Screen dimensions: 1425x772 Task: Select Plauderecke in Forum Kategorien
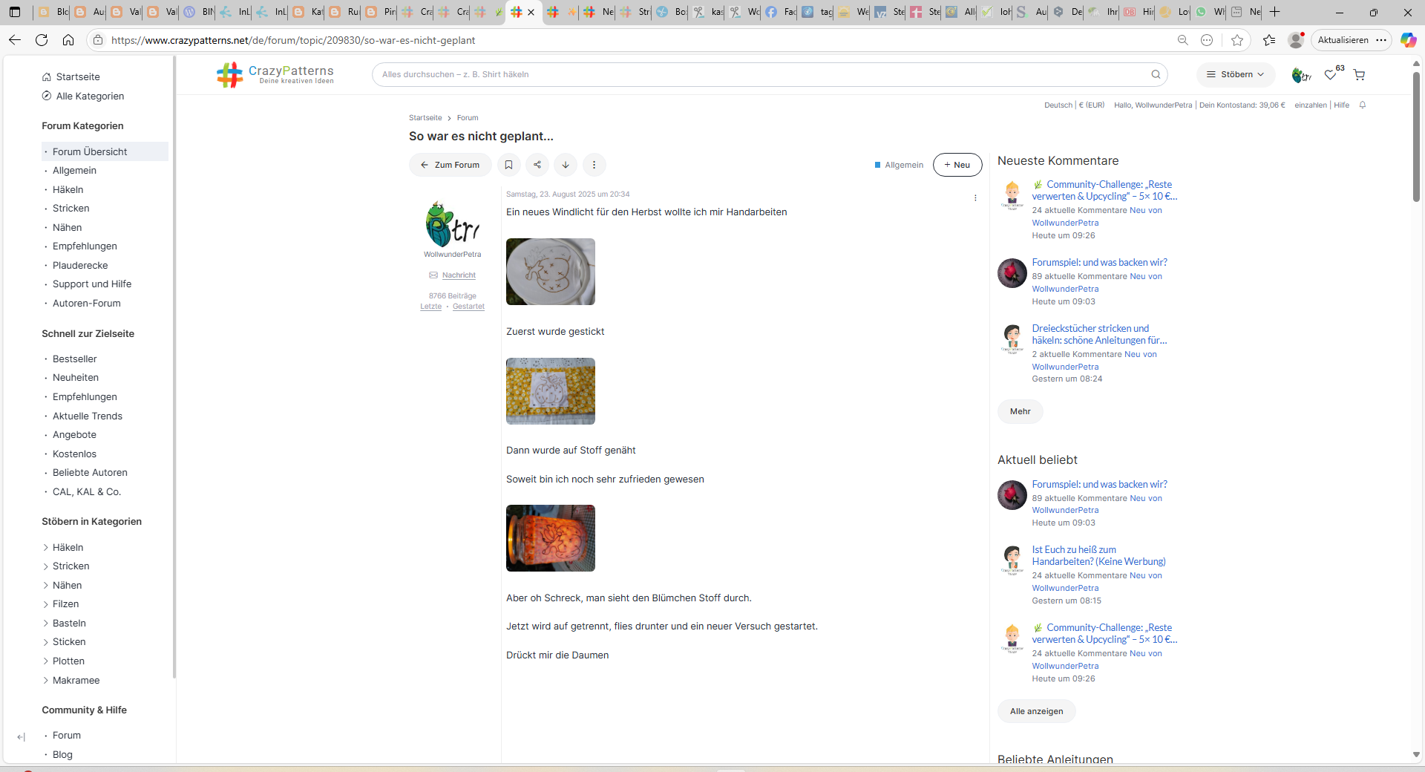point(80,265)
